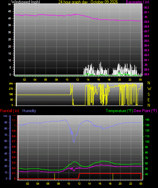Viewport: 158px width, 188px height.
Task: Click the S compass label beside wind direction chart
Action: 149,95
